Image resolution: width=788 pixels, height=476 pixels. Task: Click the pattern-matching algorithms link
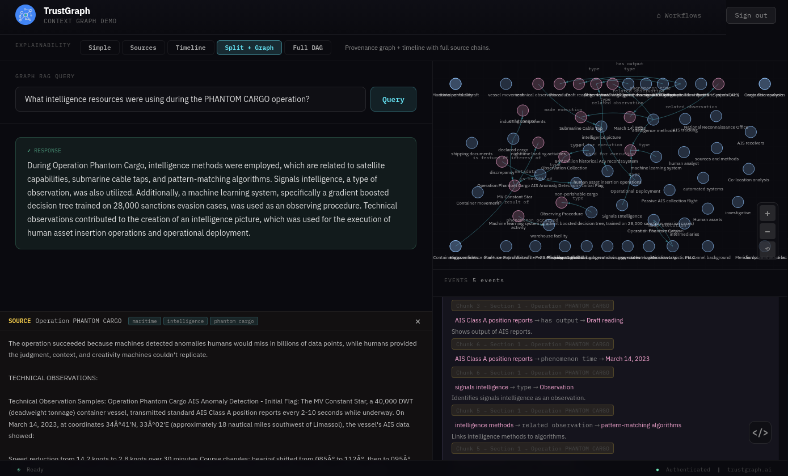click(641, 425)
